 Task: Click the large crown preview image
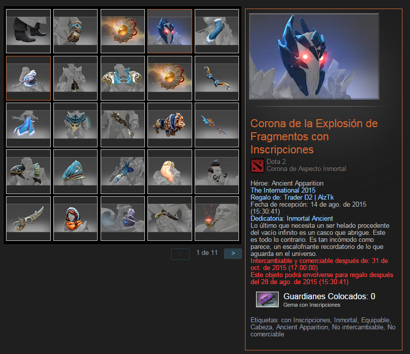click(x=314, y=56)
